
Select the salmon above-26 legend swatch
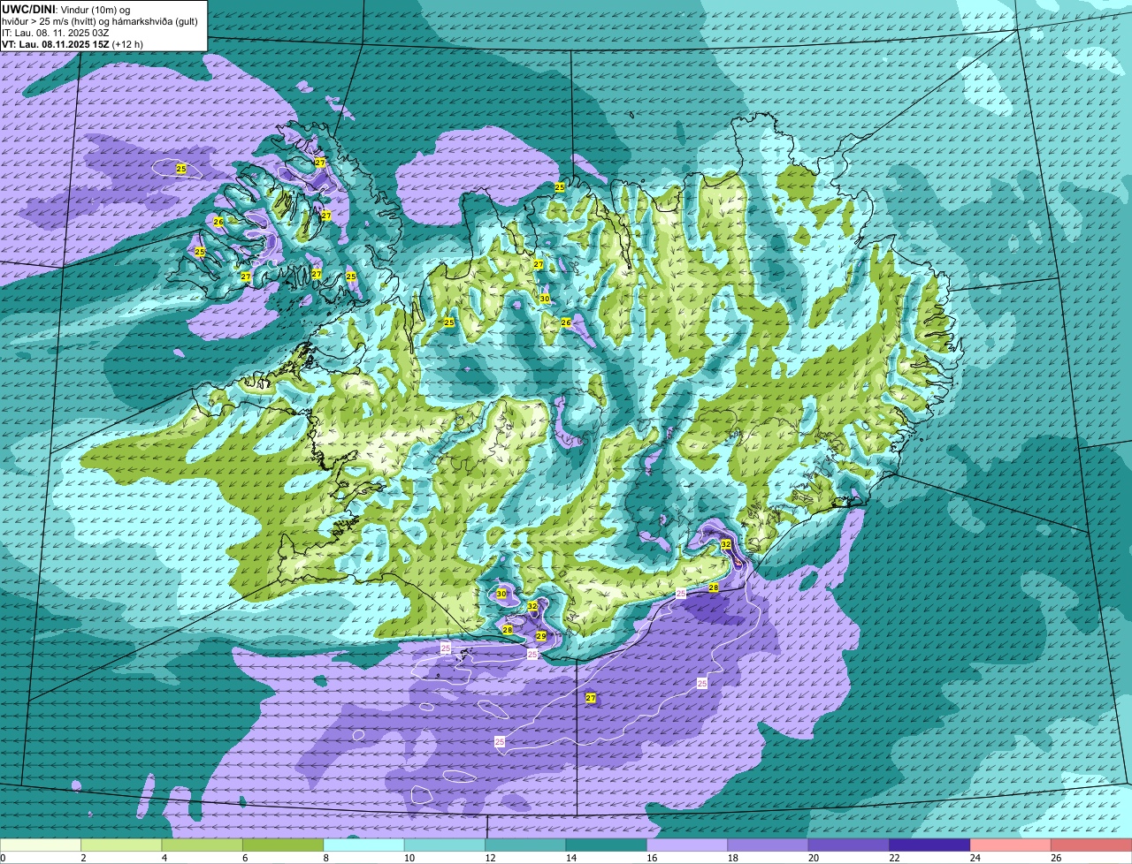(x=1092, y=845)
